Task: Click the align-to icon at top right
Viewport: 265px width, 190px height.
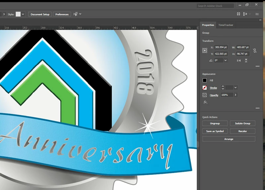Action: tap(245, 14)
